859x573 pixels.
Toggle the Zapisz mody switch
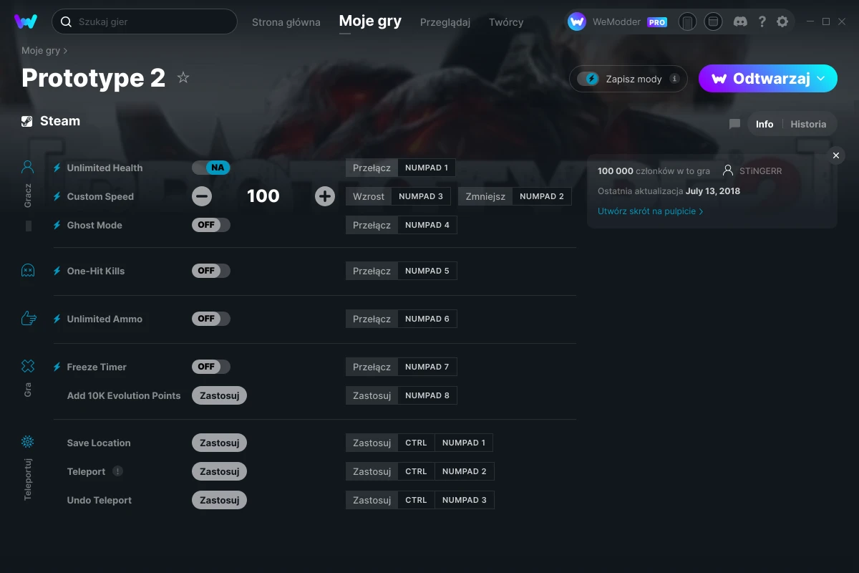(591, 79)
